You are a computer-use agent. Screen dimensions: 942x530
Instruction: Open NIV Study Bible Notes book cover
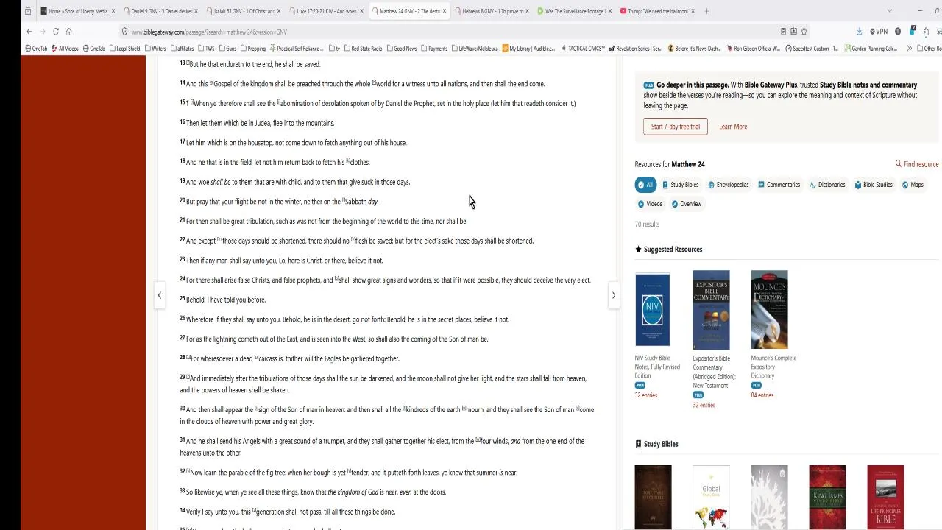(x=653, y=309)
